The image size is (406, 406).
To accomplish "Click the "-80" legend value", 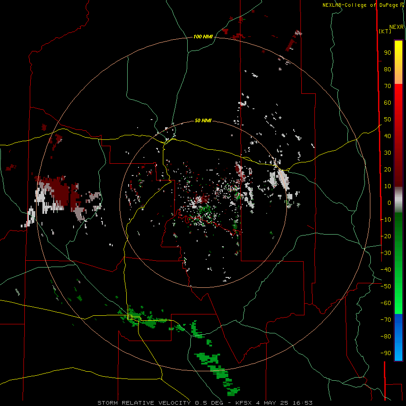I will (386, 337).
